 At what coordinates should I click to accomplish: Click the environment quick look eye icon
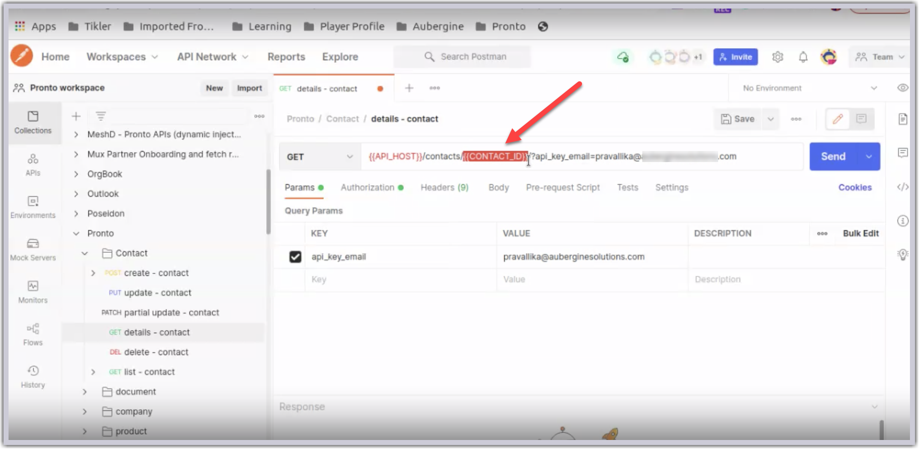click(902, 88)
